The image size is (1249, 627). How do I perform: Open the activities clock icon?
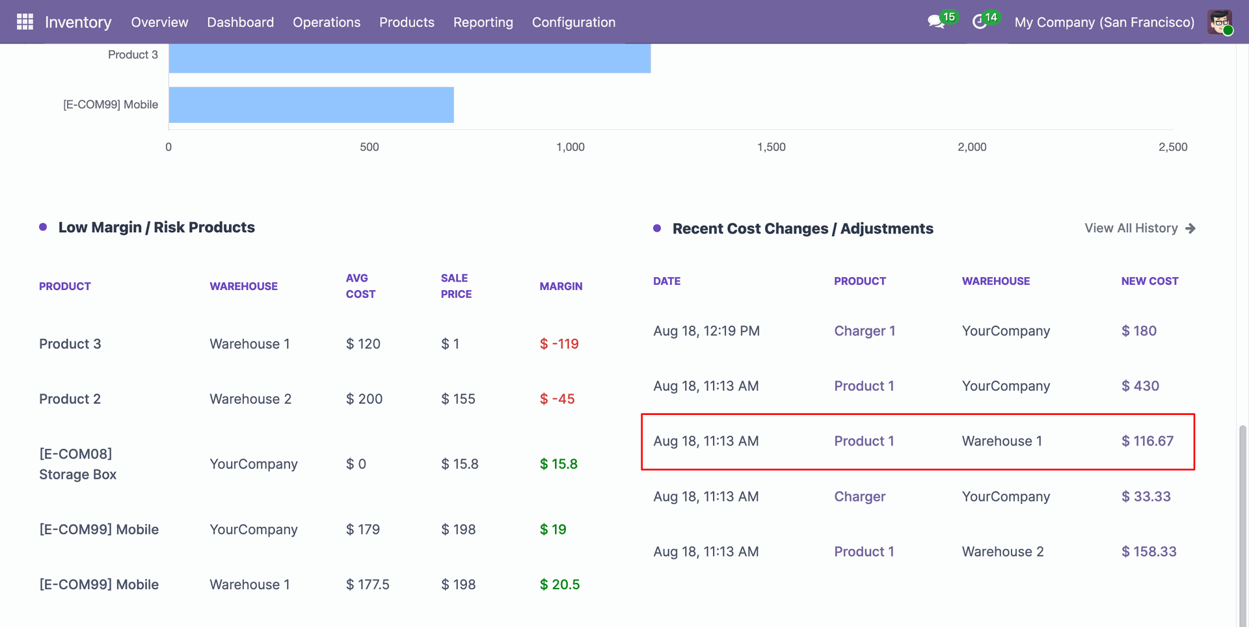pos(980,22)
